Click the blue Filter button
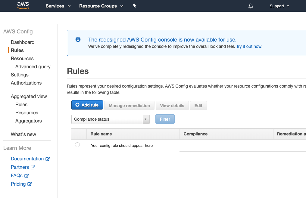This screenshot has width=306, height=198. [165, 119]
